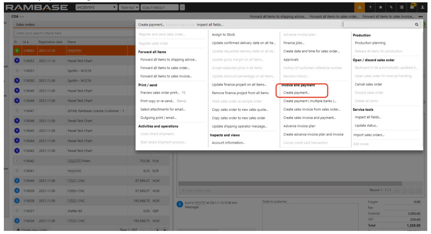Viewport: 431px width, 234px height.
Task: Click the orange alert warning icon
Action: (359, 7)
